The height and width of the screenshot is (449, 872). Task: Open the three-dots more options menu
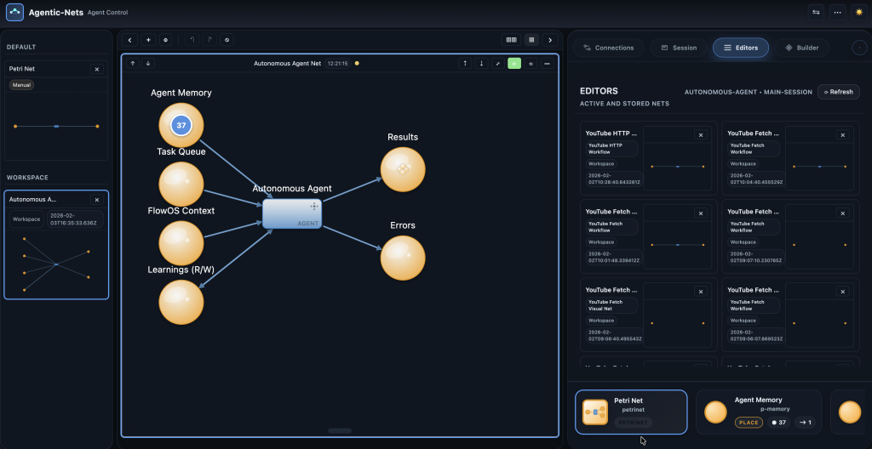pyautogui.click(x=837, y=13)
